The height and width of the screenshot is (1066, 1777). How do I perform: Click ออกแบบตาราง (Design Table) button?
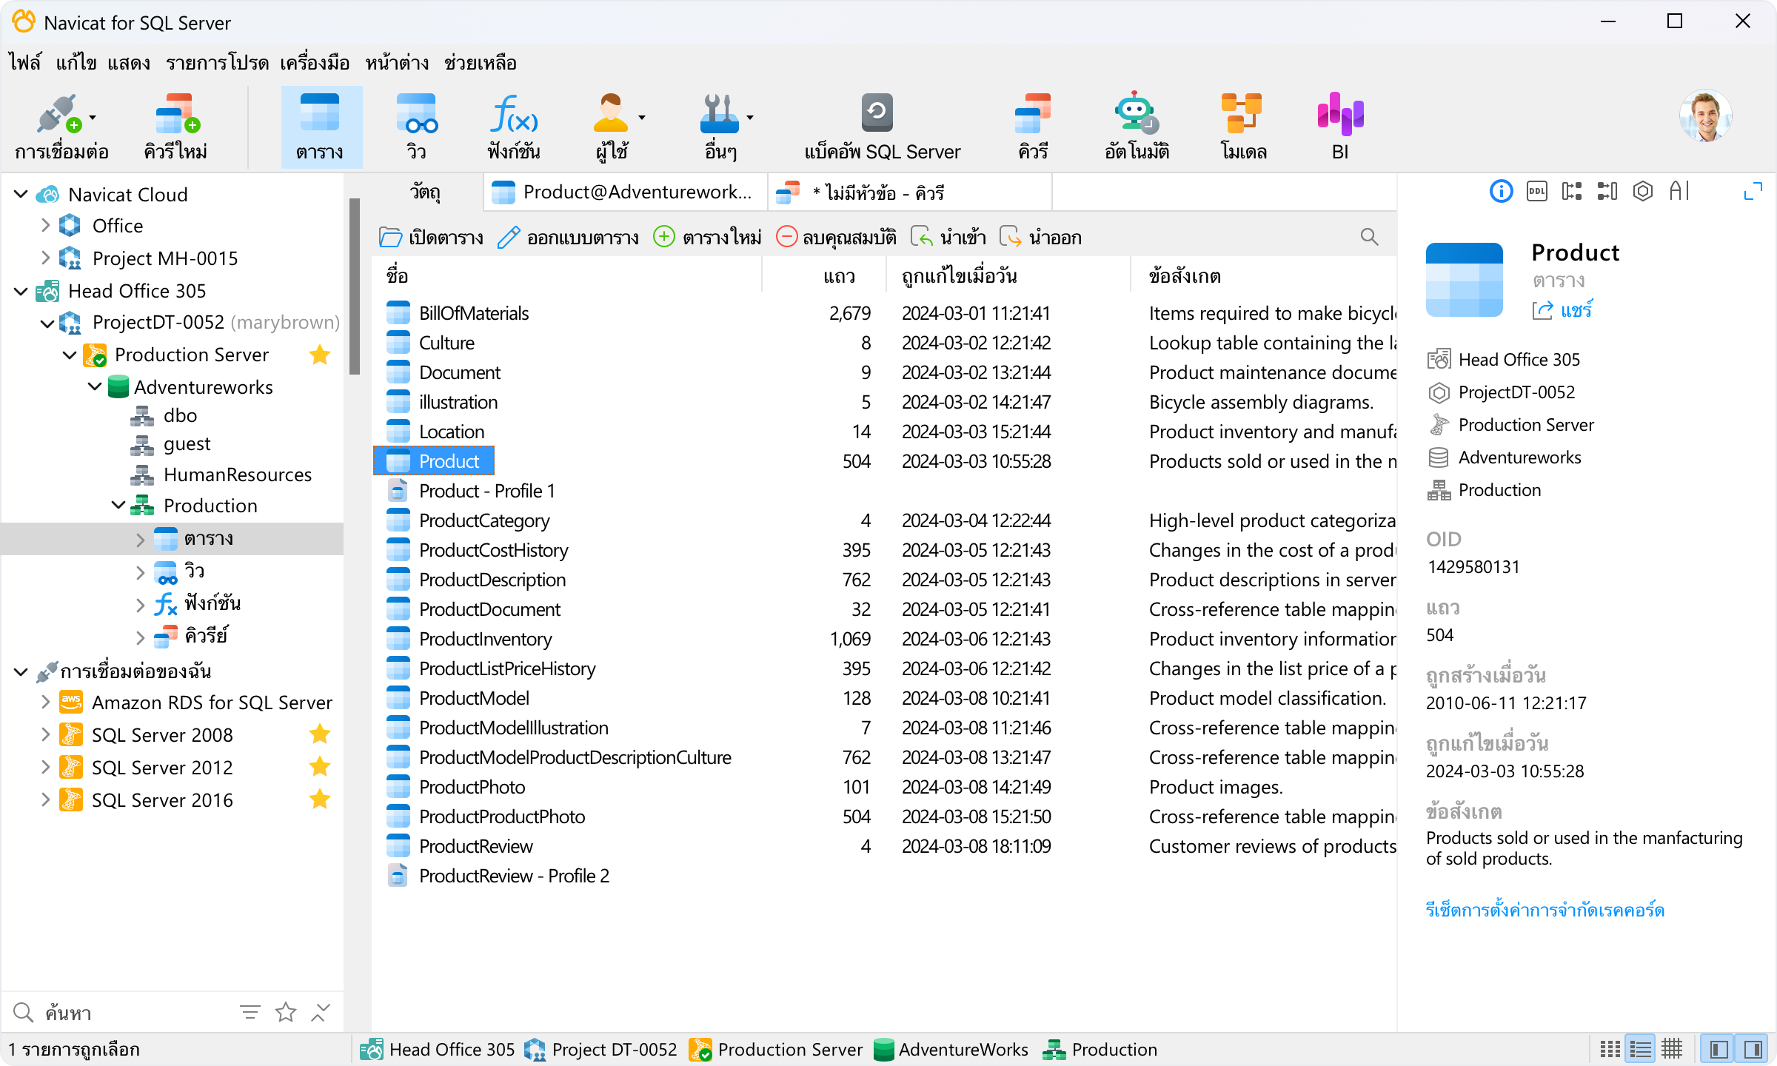tap(569, 237)
